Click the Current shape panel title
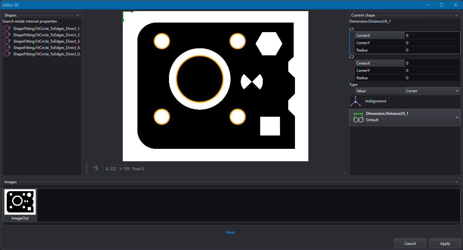Screen dimensions: 463x250 [363, 15]
